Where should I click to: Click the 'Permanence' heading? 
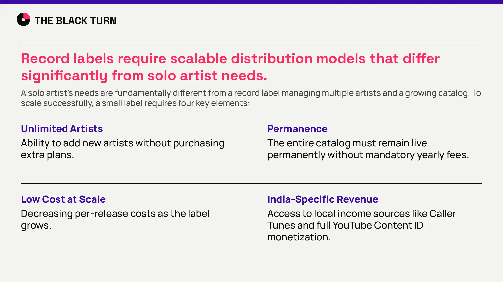point(297,129)
